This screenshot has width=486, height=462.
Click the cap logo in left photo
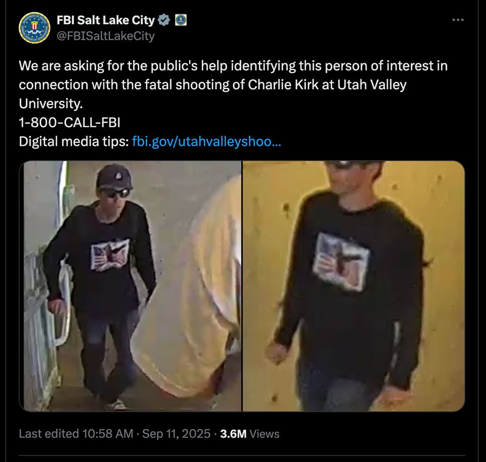point(120,176)
